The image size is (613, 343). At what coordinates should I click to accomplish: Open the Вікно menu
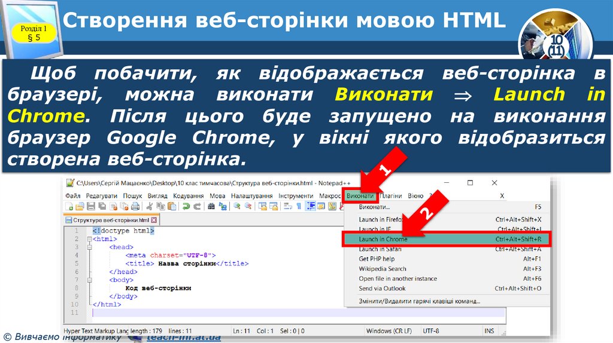[415, 196]
